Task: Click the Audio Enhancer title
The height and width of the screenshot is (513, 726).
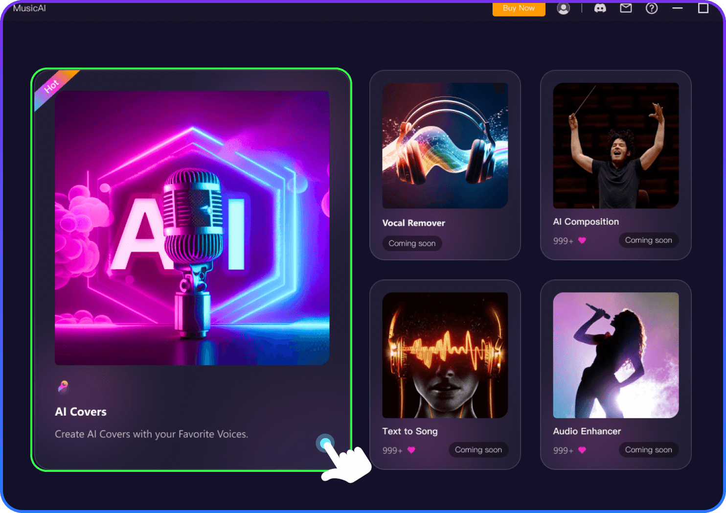Action: point(587,431)
